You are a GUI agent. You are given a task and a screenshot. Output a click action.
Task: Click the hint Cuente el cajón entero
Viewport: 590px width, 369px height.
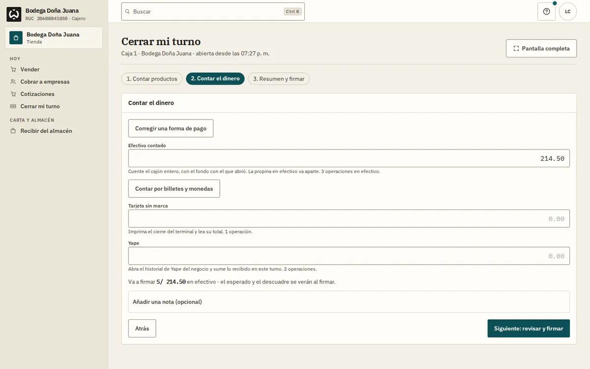pos(254,172)
